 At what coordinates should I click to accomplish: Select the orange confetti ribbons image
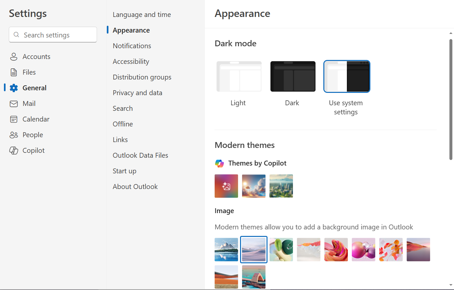coord(391,250)
